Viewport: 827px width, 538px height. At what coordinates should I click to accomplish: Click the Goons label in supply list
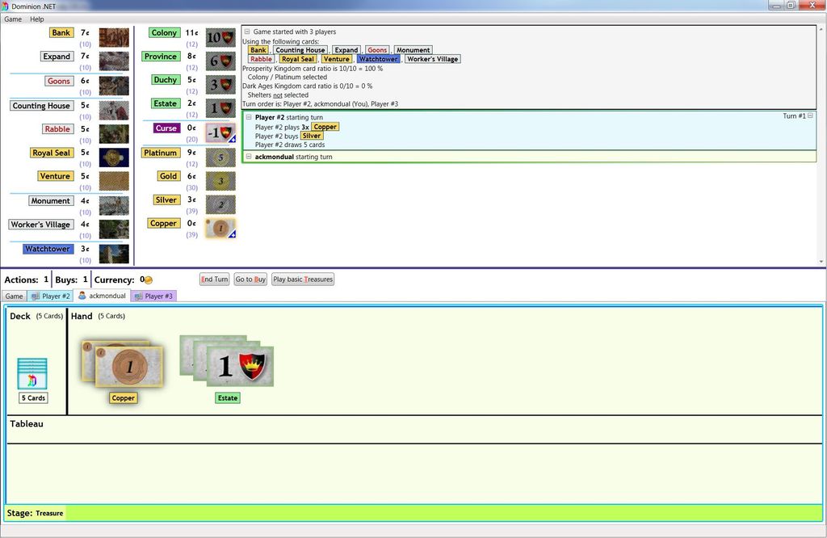[58, 81]
